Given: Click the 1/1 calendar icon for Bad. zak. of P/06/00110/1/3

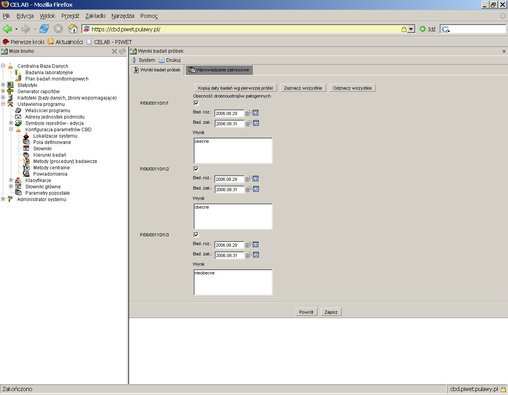Looking at the screenshot, I should [x=256, y=255].
